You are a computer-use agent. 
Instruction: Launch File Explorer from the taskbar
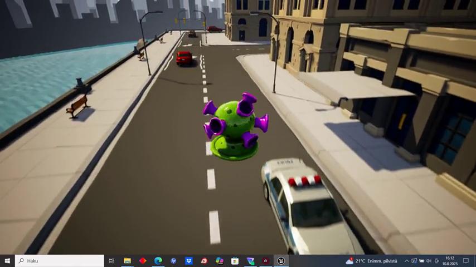click(x=127, y=261)
